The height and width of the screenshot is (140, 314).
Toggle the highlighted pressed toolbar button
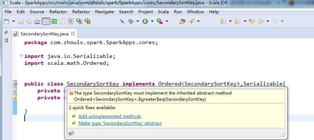click(x=46, y=21)
